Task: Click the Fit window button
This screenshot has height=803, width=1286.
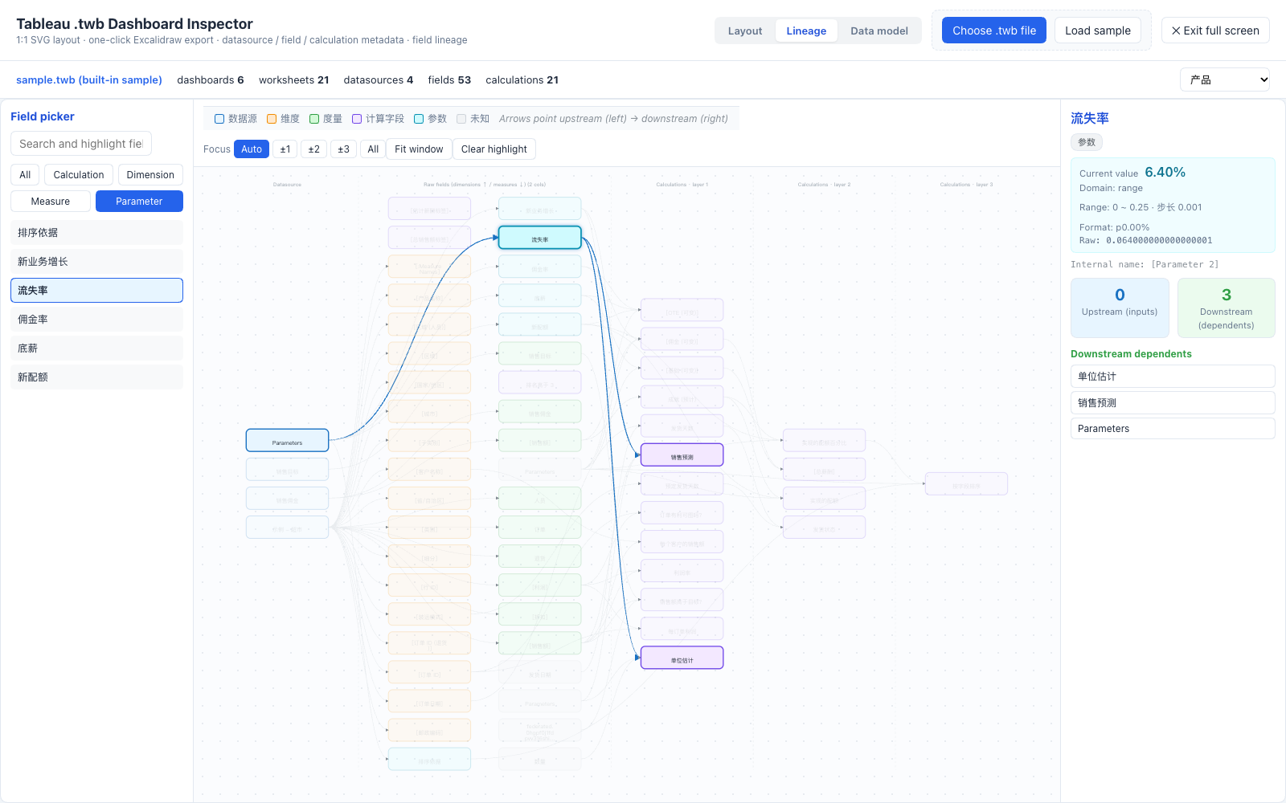Action: [x=419, y=149]
